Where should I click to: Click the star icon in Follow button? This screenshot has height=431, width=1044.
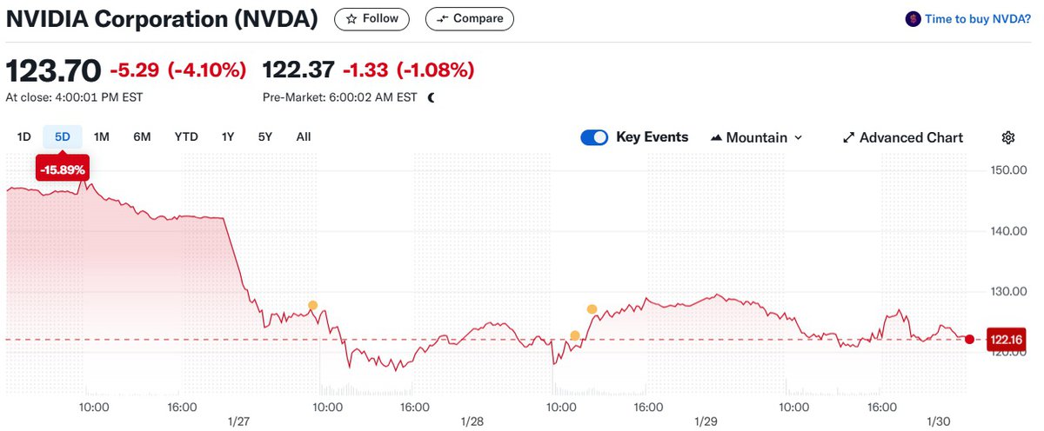pos(351,18)
